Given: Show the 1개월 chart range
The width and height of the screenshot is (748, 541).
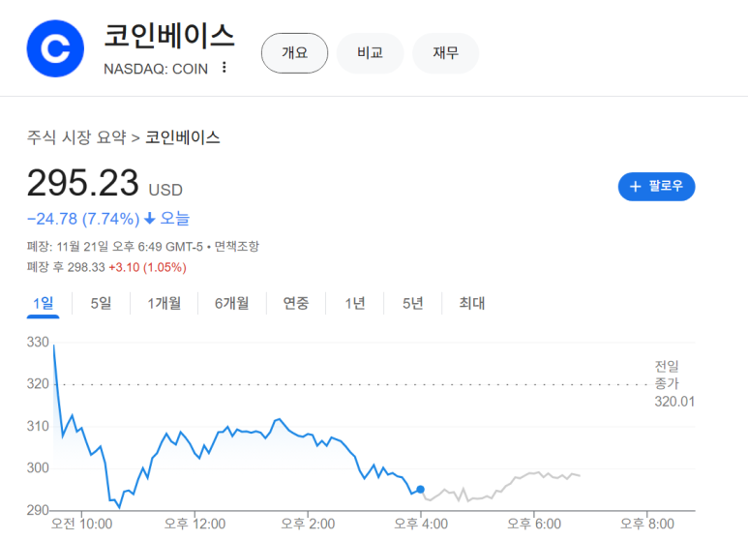Looking at the screenshot, I should click(x=165, y=304).
